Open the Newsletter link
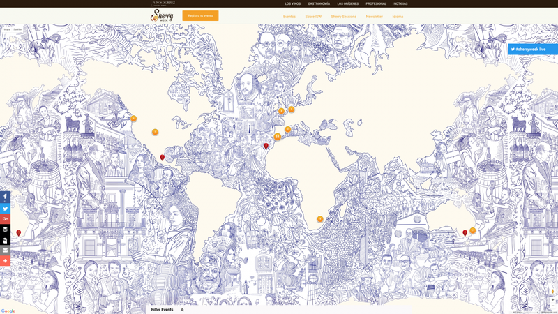558x314 pixels. click(x=374, y=17)
